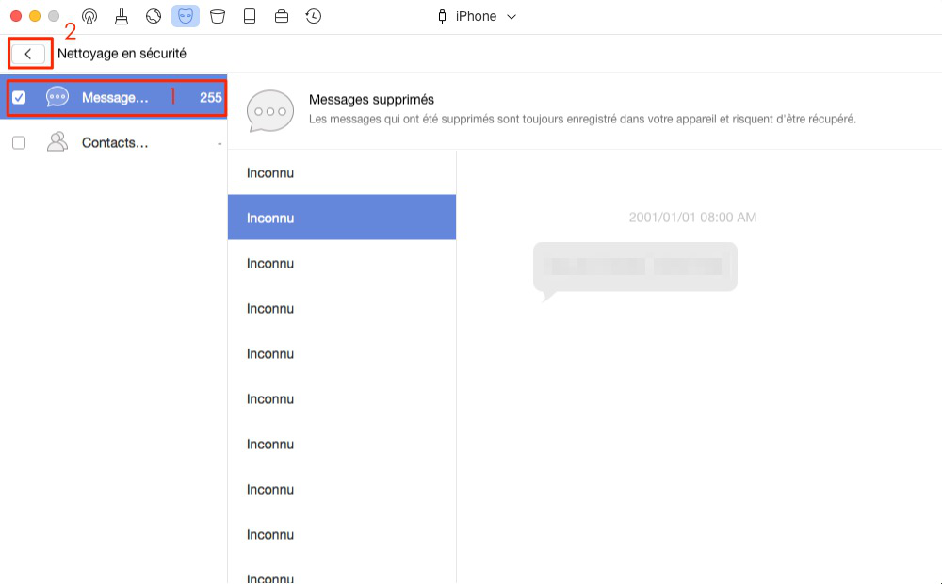This screenshot has height=584, width=942.
Task: Open the Internet Clean globe icon
Action: click(x=154, y=16)
